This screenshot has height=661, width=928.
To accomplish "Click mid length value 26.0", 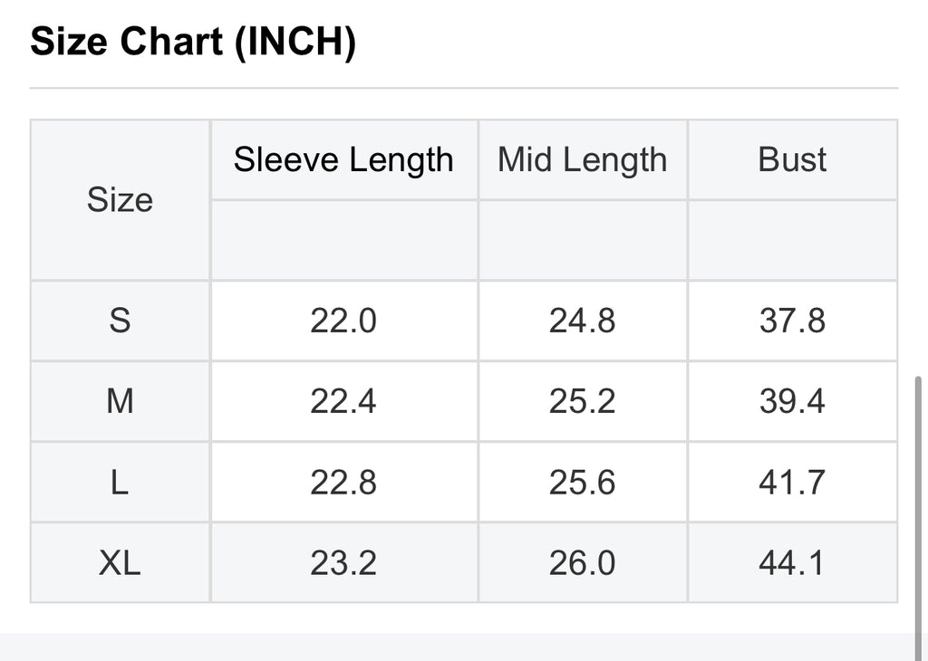I will point(583,562).
